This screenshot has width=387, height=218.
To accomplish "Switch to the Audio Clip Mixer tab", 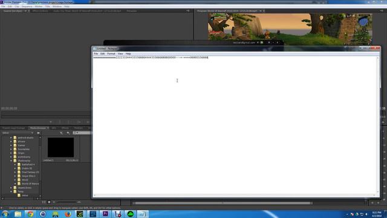I will (87, 11).
